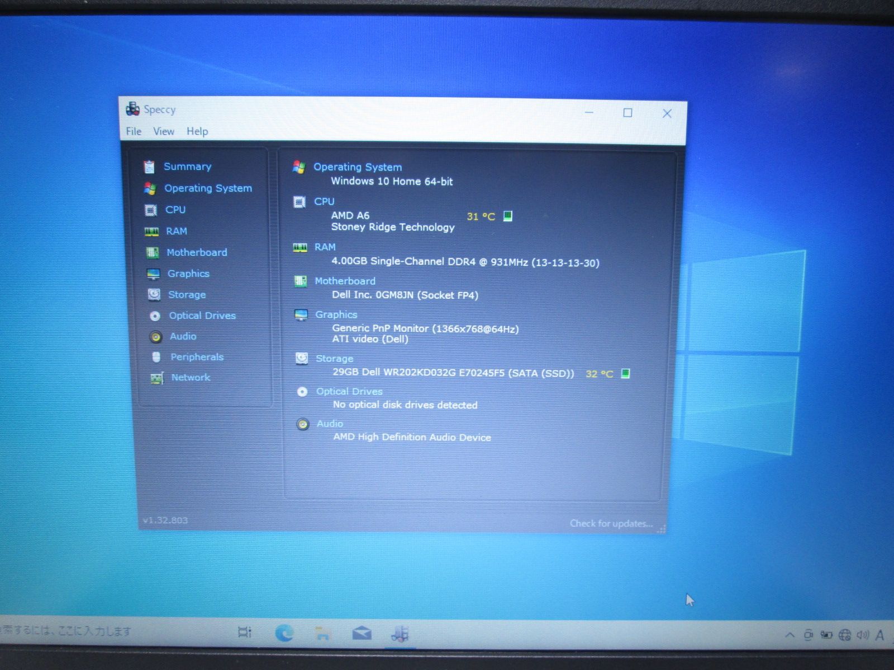894x670 pixels.
Task: Open the Optical Drives heading link in summary
Action: point(349,391)
